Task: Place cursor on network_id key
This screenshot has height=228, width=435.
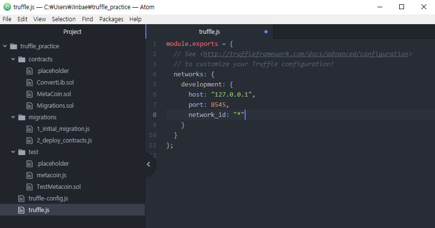Action: (207, 114)
